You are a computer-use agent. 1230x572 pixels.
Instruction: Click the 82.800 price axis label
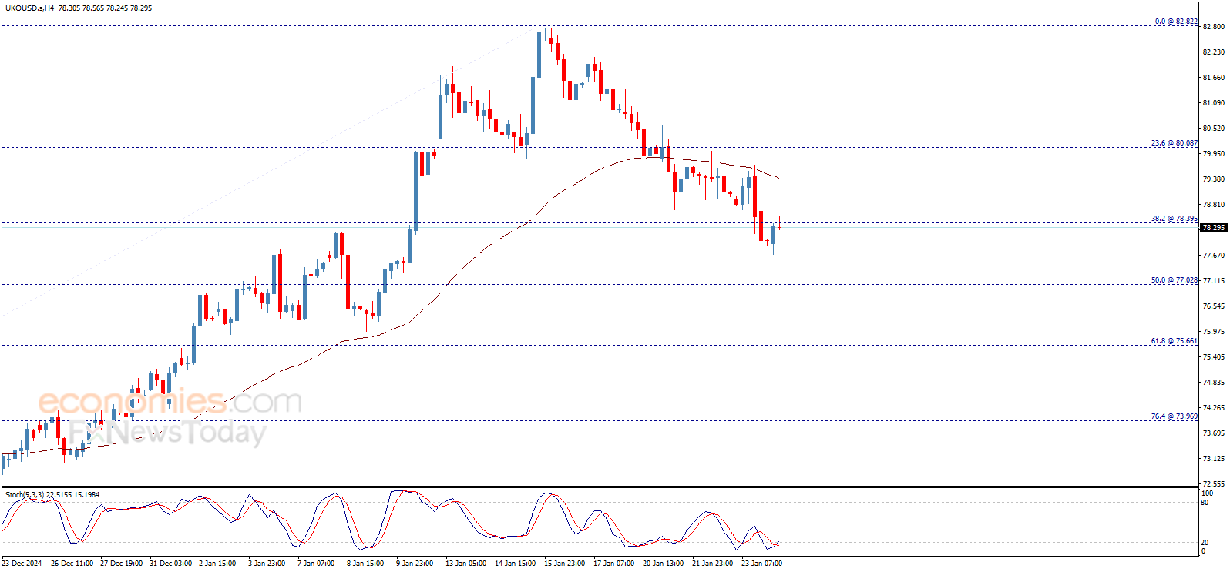(x=1214, y=27)
